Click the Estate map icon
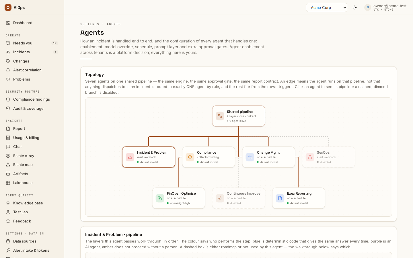 click(x=8, y=165)
